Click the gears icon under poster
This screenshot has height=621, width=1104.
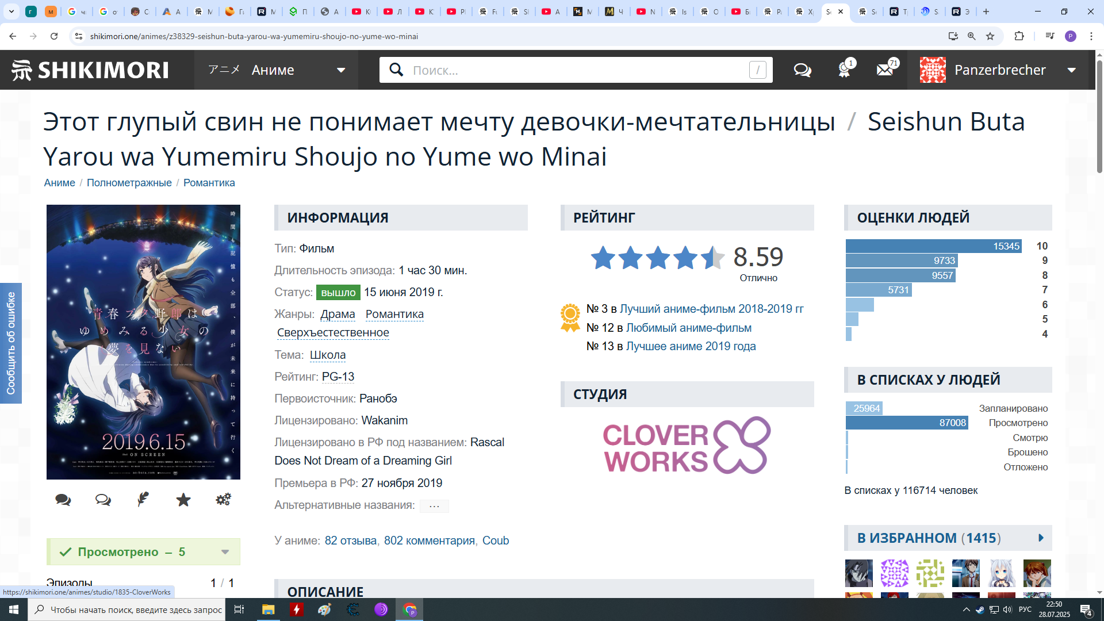[223, 499]
